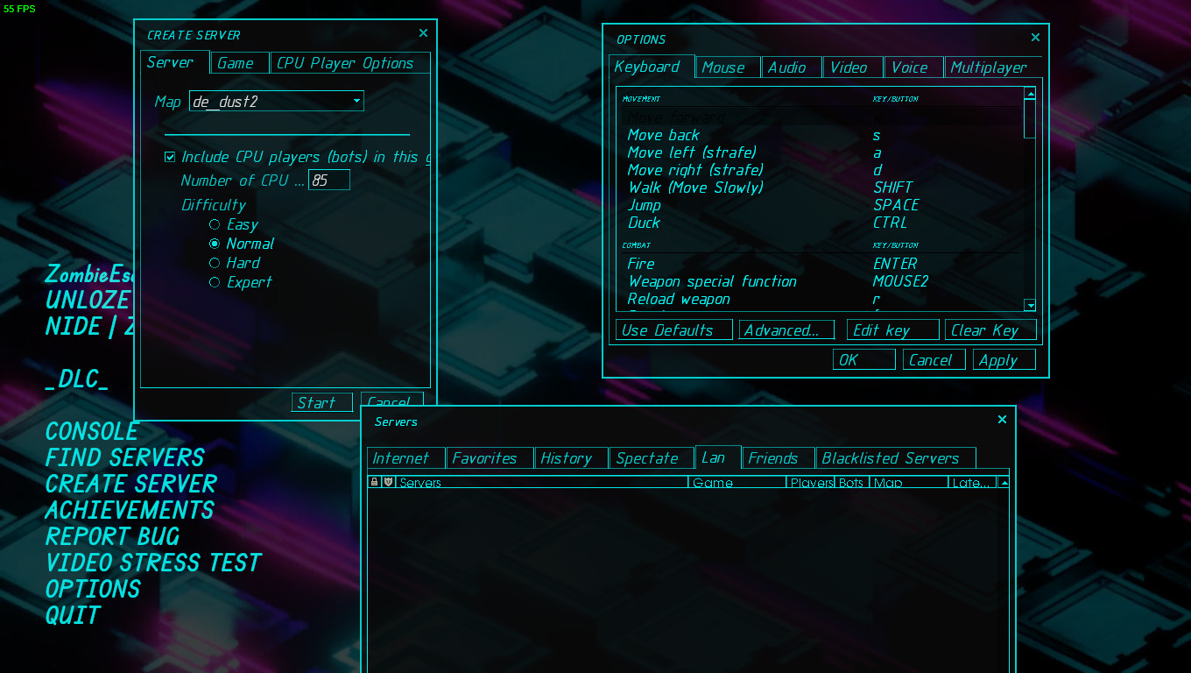Close the Servers browser window

coord(1002,420)
